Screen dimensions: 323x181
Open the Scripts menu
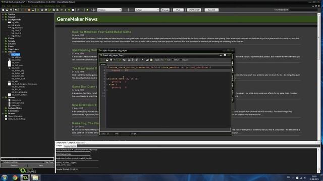point(35,6)
